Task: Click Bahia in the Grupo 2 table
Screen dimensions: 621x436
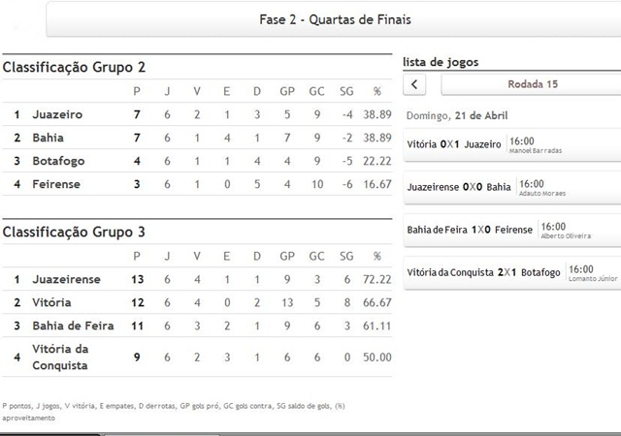Action: (x=48, y=138)
